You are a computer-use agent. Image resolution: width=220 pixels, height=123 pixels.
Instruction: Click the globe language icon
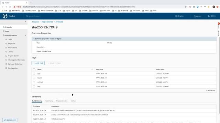(176, 16)
